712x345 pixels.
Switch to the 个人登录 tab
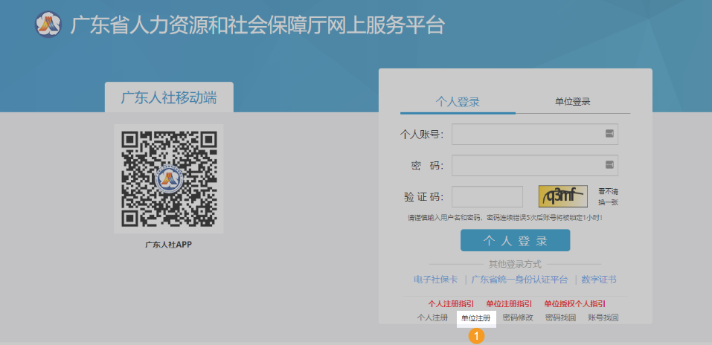tap(457, 102)
